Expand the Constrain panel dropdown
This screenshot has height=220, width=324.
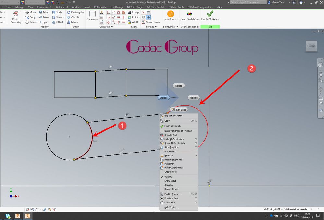coord(112,27)
